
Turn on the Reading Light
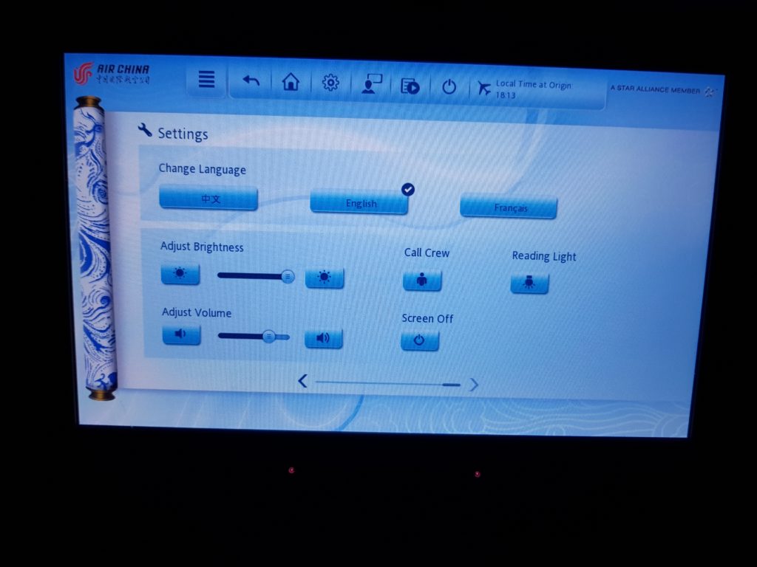coord(529,282)
